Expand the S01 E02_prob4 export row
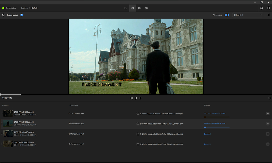 [x=2, y=123]
